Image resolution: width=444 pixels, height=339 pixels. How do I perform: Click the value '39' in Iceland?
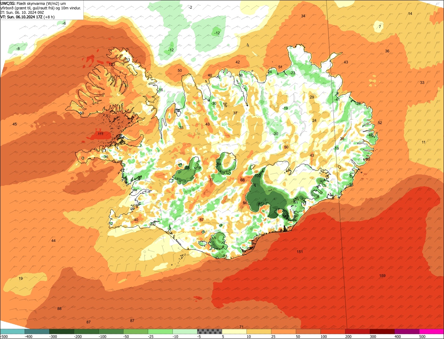tap(342, 139)
